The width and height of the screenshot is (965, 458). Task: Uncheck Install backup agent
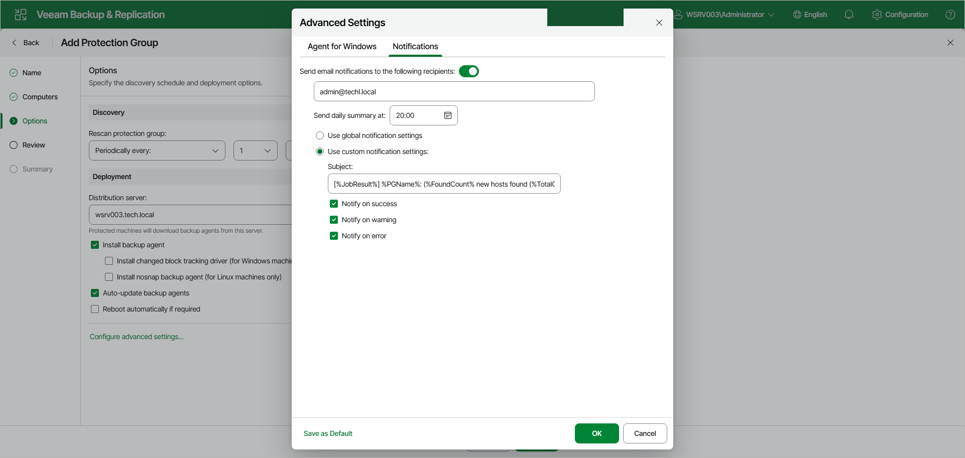pos(95,245)
